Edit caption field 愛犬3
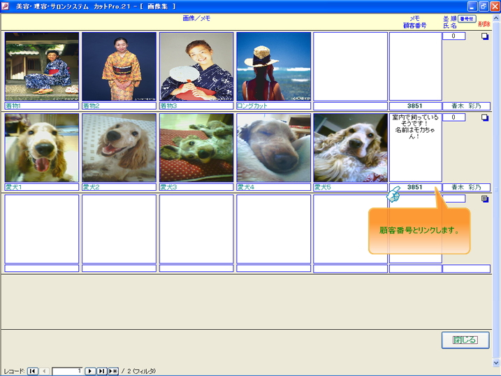 [196, 187]
